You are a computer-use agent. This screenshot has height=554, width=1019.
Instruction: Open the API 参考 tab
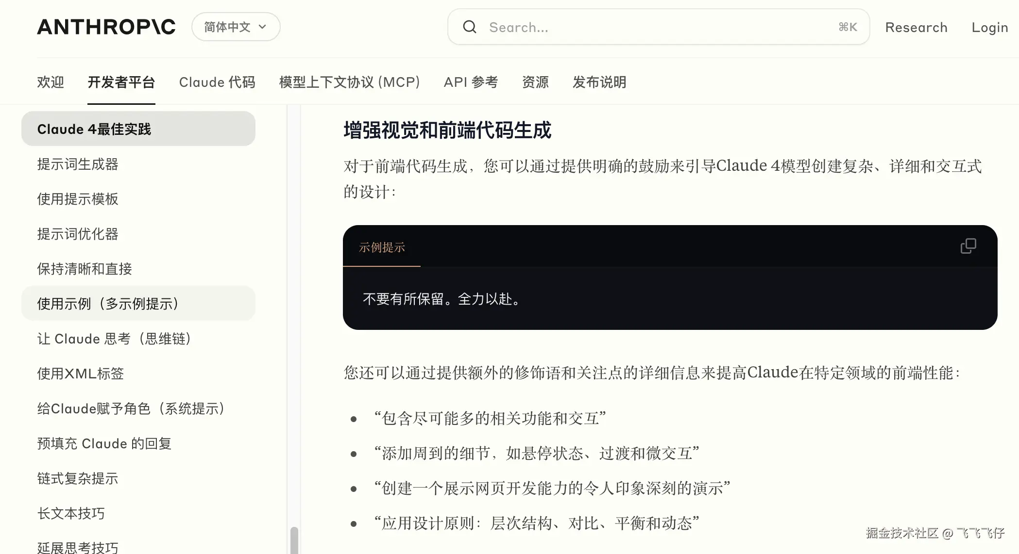click(x=471, y=82)
